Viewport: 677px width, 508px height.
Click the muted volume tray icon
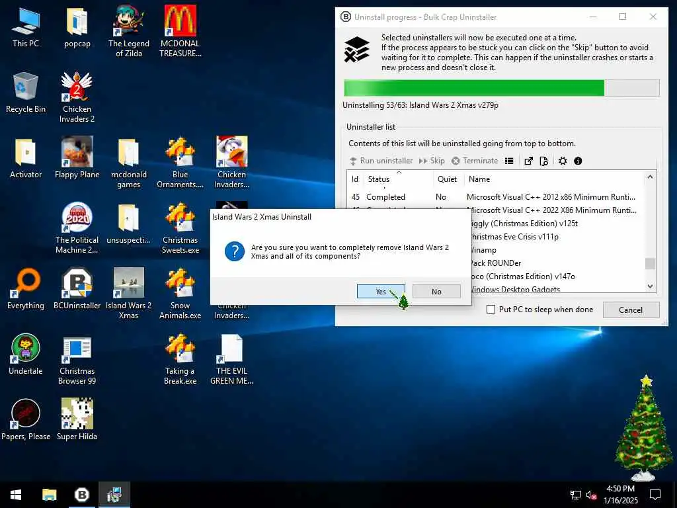(592, 495)
